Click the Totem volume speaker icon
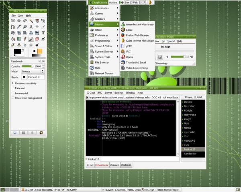Viewport: 241px width, 192px height. [192, 57]
